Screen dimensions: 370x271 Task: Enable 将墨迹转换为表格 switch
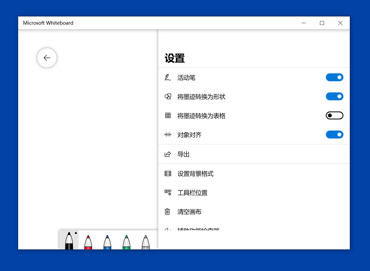coord(334,116)
